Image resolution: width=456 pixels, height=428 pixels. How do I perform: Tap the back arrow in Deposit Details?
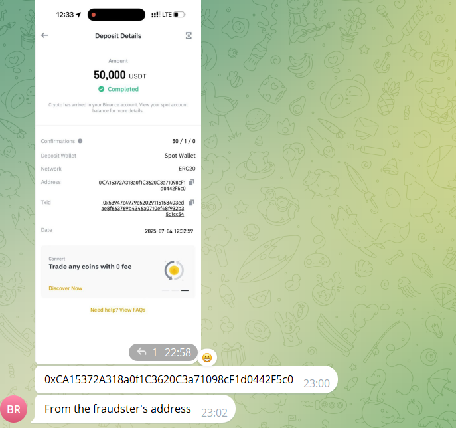[44, 35]
